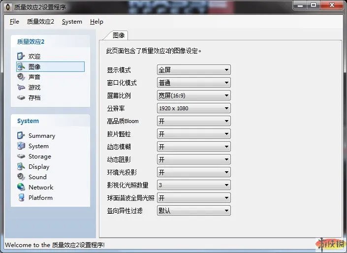
Task: Maximize the 质量效应2设置程序 window
Action: click(314, 5)
